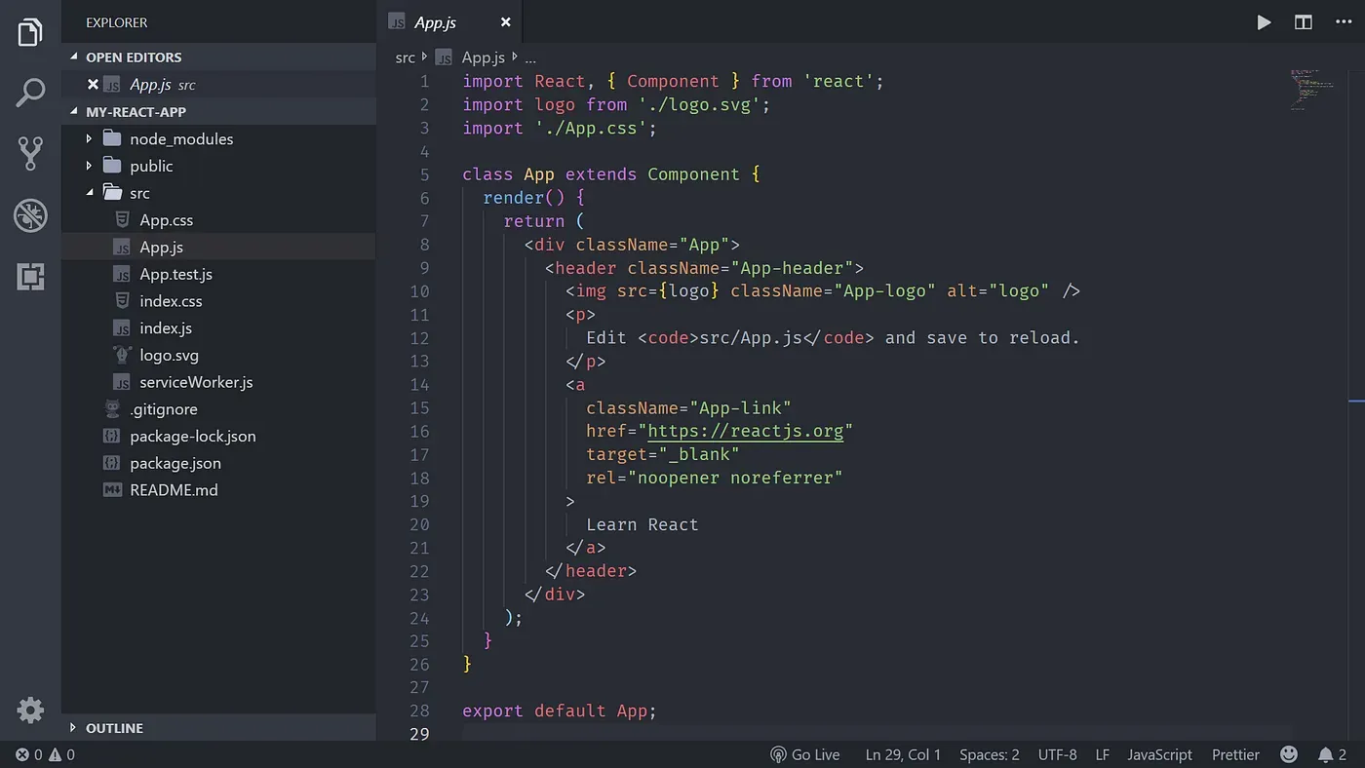This screenshot has width=1365, height=768.
Task: Run the code with the play icon
Action: tap(1264, 22)
